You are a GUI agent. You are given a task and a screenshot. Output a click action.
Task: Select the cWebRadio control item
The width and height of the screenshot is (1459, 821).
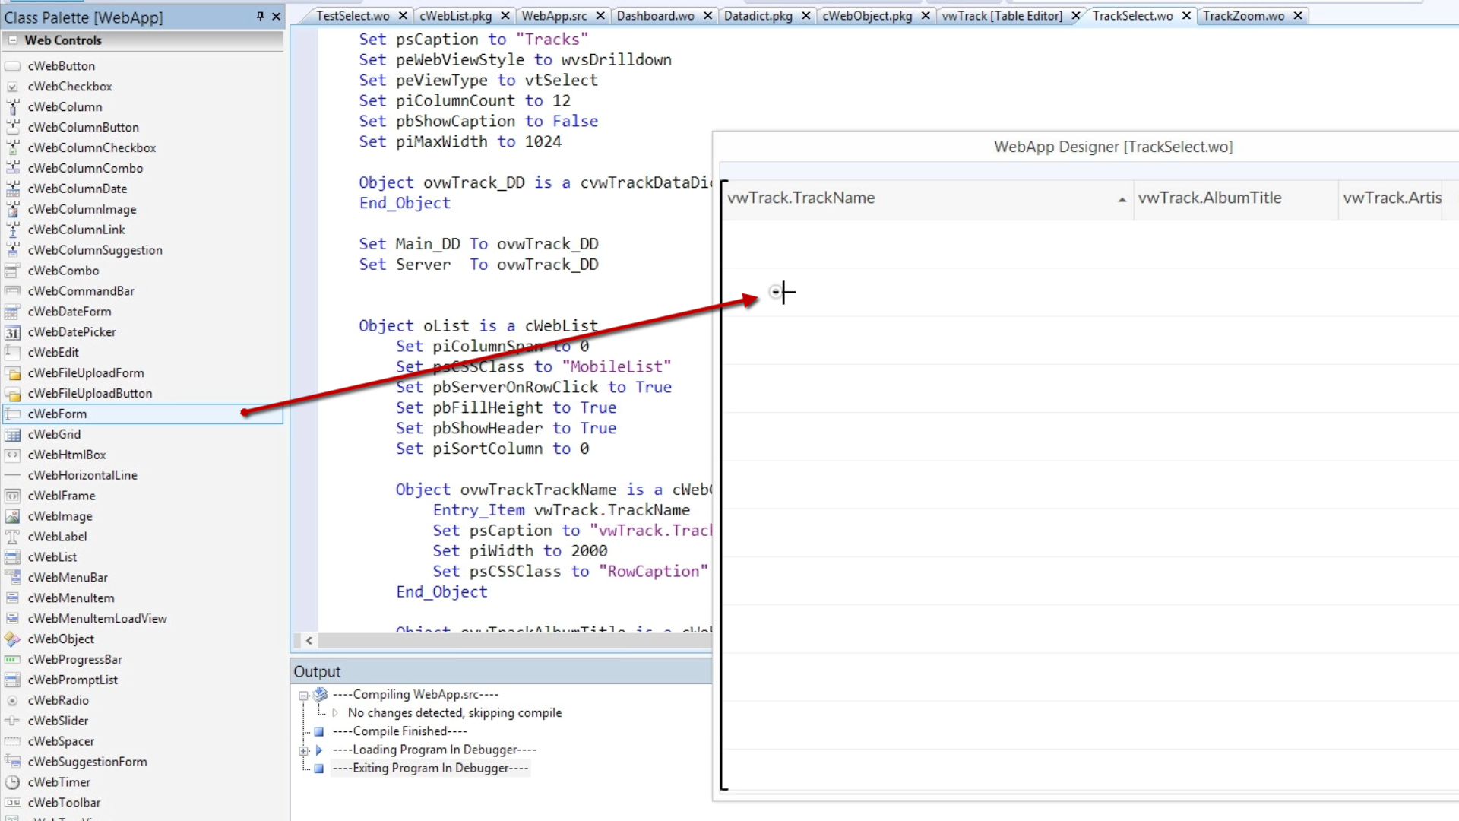(x=58, y=700)
